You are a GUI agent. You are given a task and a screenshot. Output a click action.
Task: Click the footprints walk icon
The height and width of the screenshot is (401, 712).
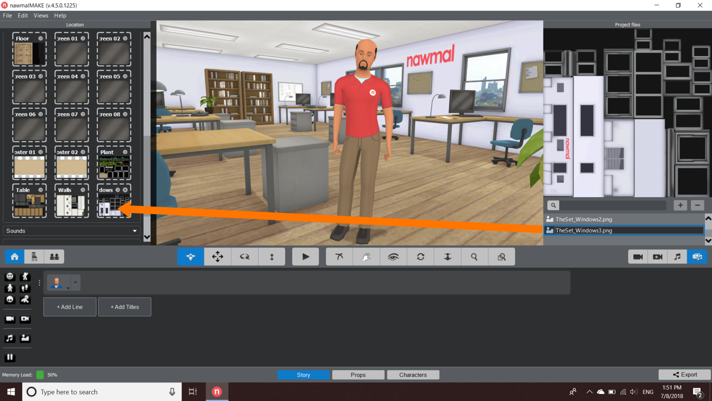pos(25,288)
